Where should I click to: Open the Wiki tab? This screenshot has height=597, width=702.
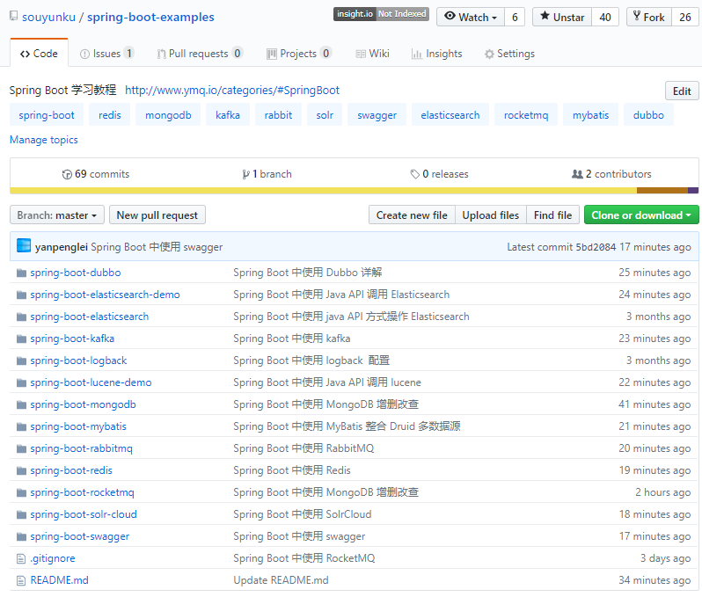coord(372,54)
